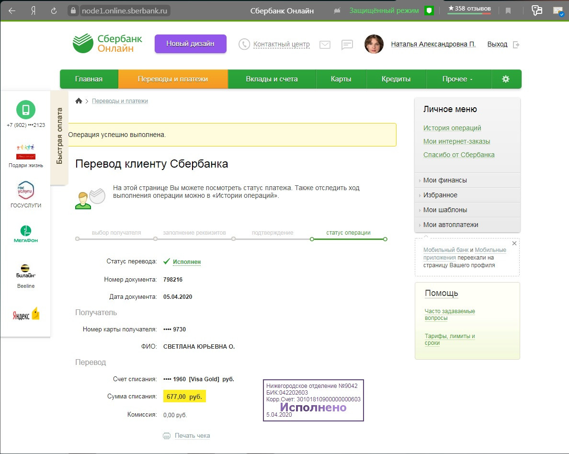
Task: Open the profile photo avatar
Action: coord(374,44)
